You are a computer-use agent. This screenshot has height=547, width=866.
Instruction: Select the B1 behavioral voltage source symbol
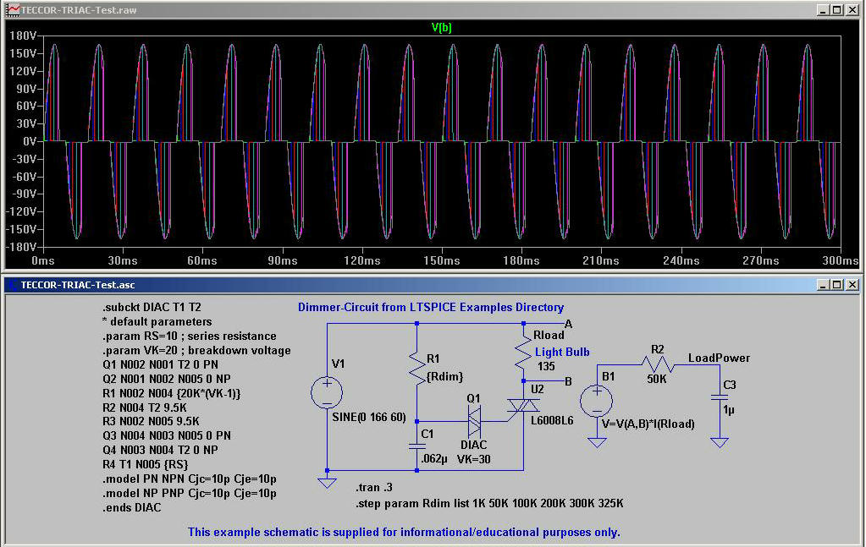597,401
